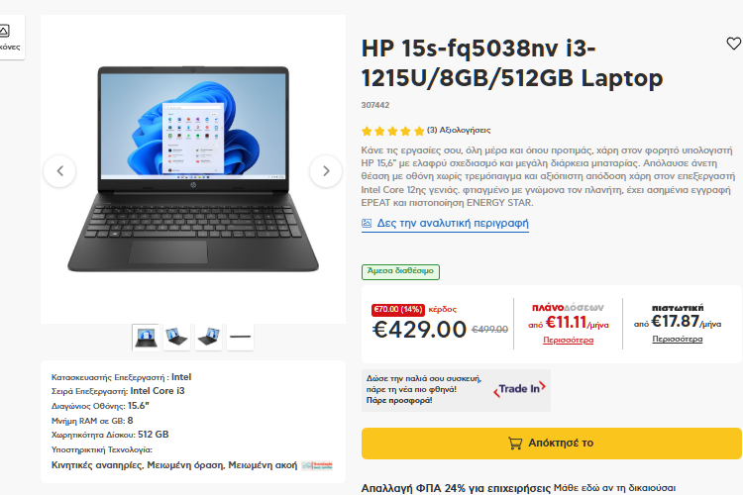Click the Trade In logo banner
This screenshot has height=495, width=743.
(x=520, y=389)
